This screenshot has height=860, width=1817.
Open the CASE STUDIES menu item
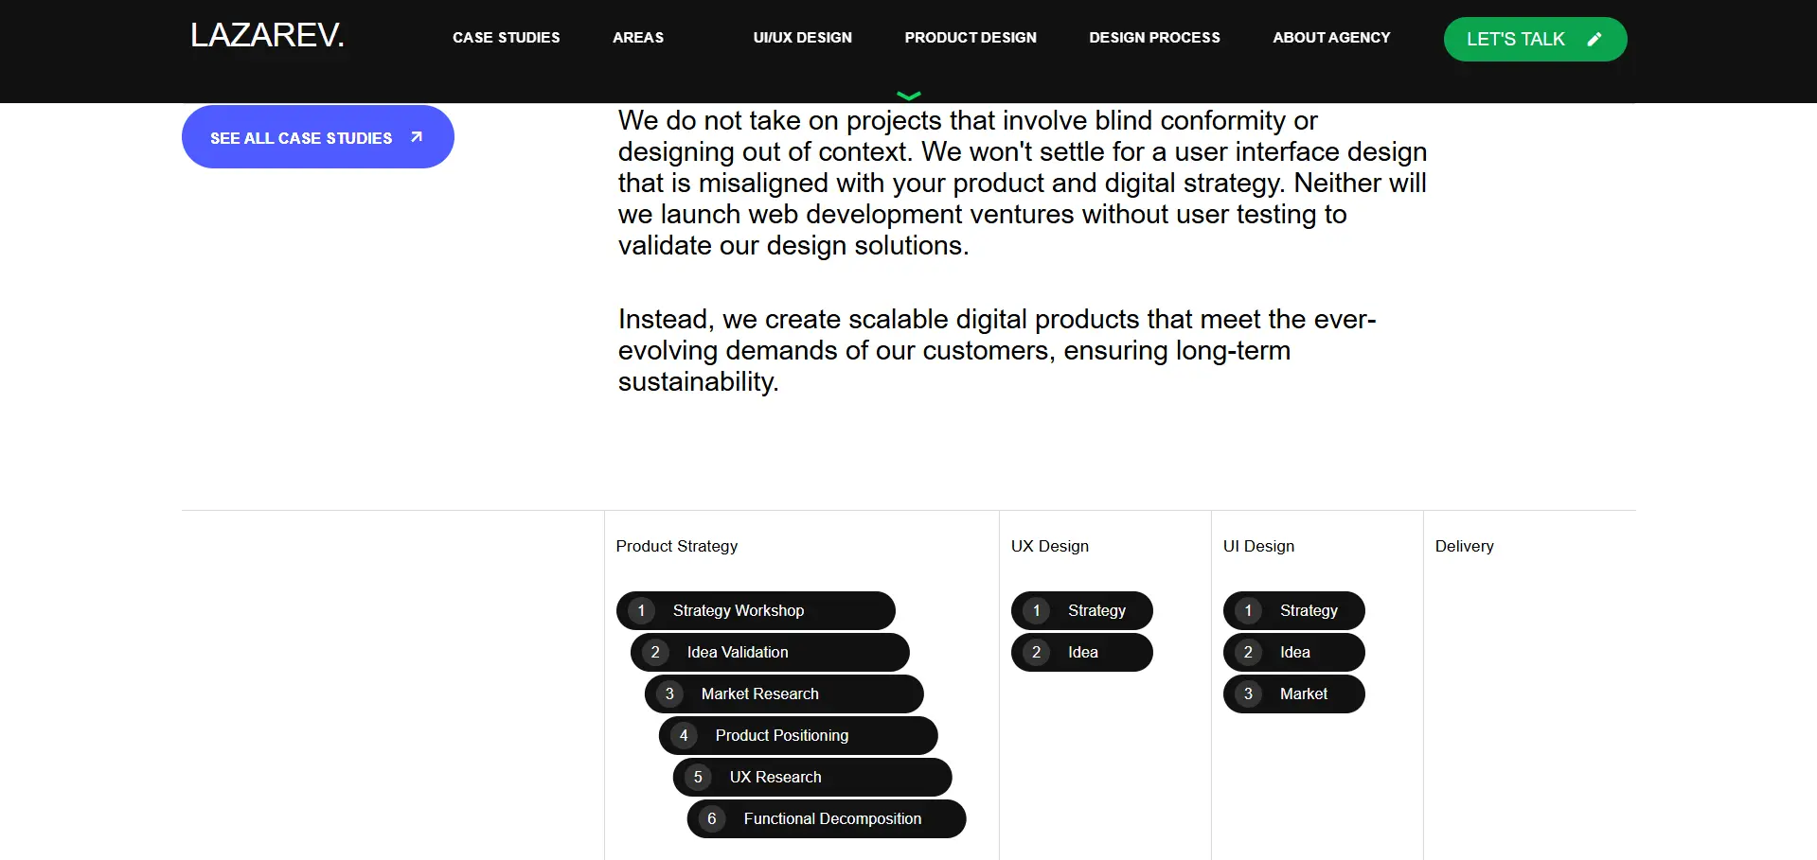[x=507, y=38]
